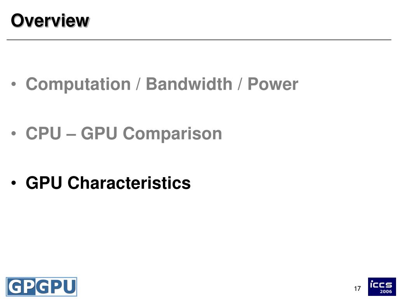Viewport: 398px width, 299px height.
Task: Select the highlighted 'GPU Characteristics' item
Action: (108, 183)
